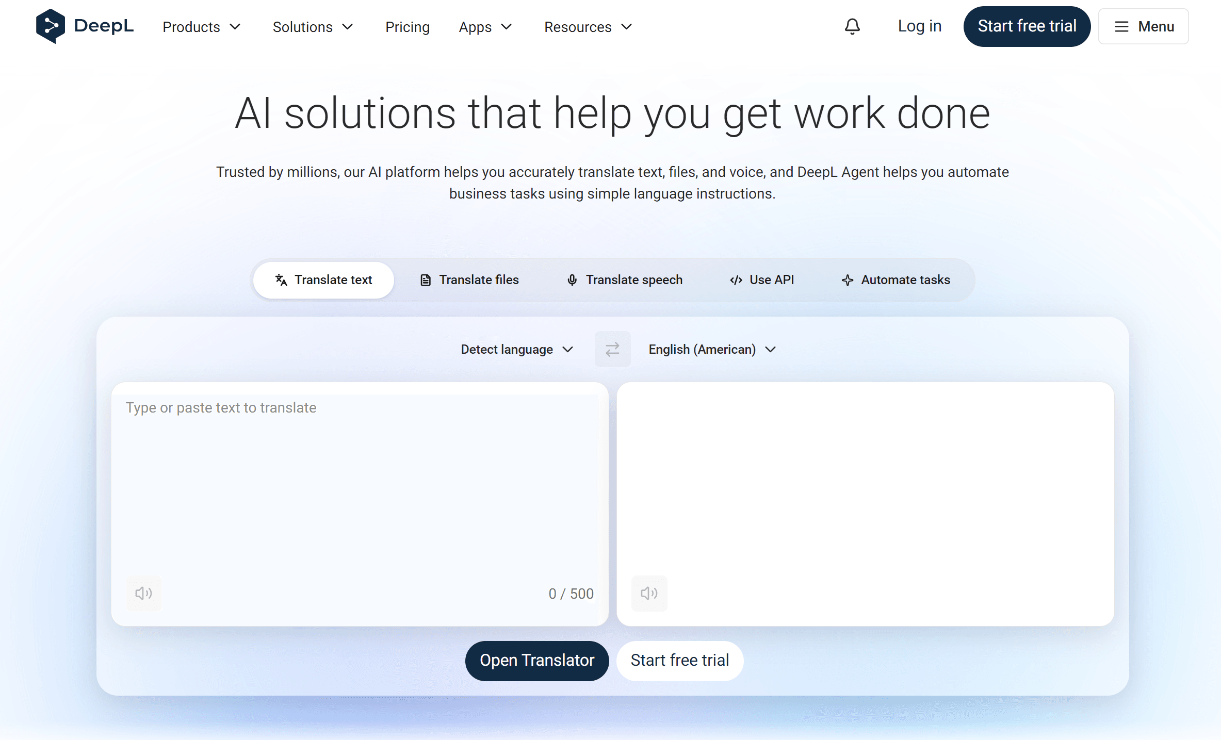Open the hamburger Menu button
The image size is (1221, 740).
1143,26
